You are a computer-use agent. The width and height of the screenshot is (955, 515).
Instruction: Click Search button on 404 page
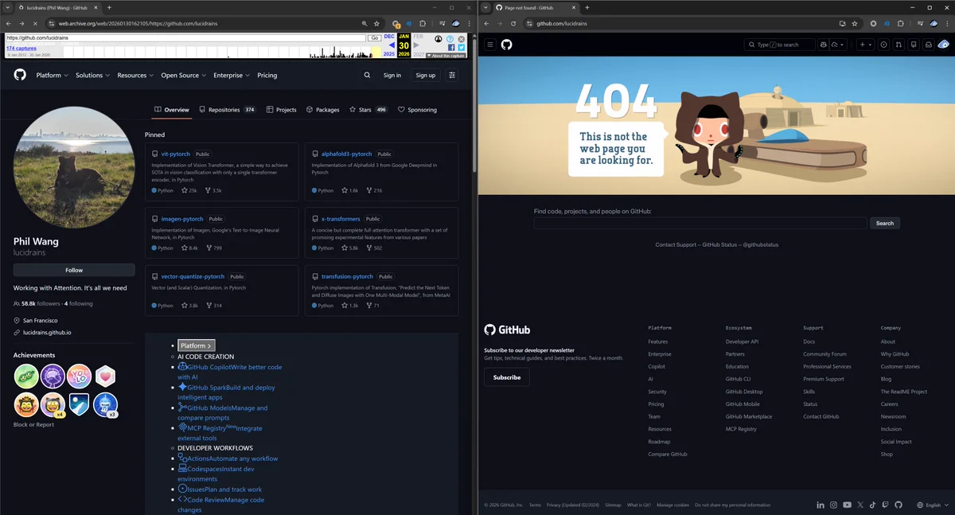click(x=885, y=224)
